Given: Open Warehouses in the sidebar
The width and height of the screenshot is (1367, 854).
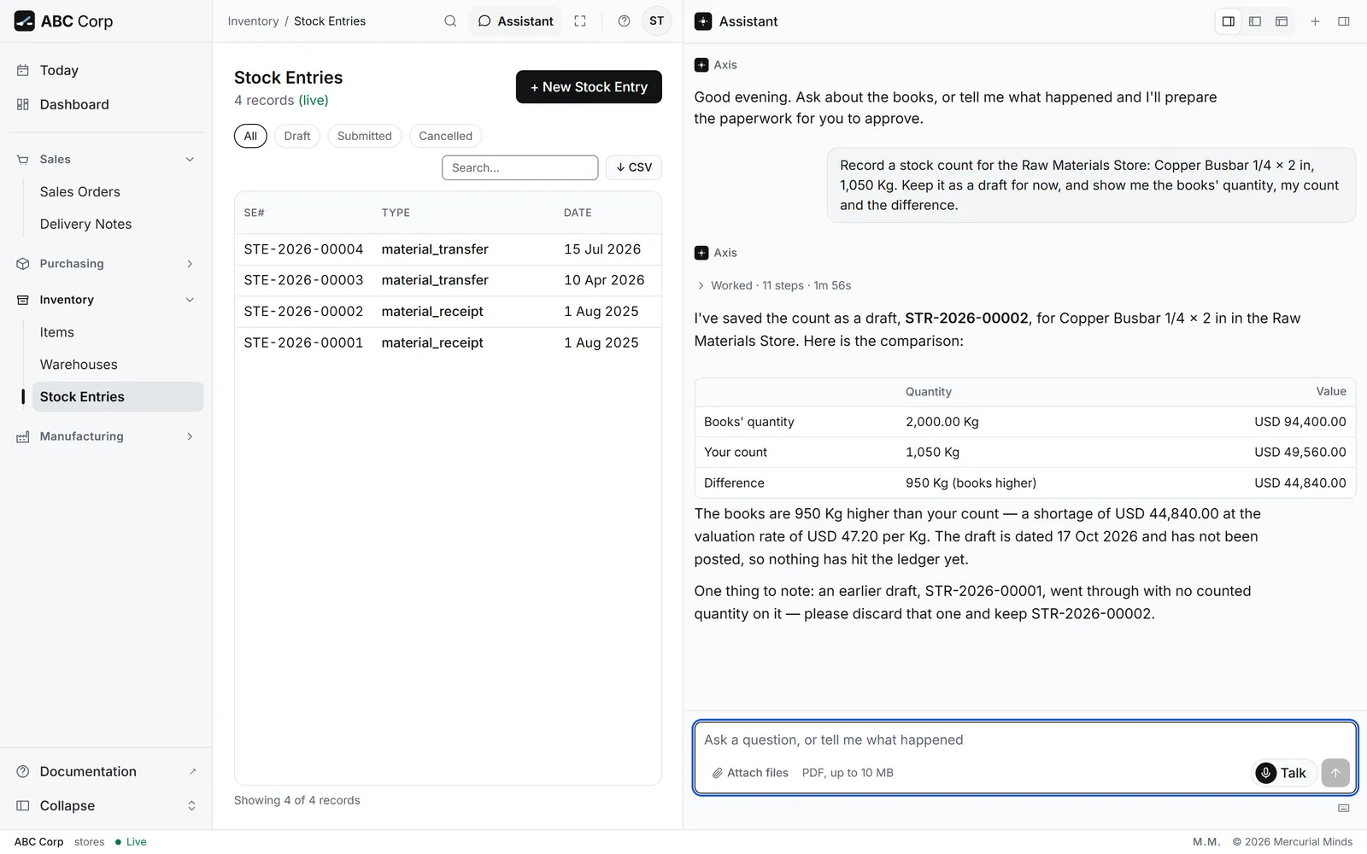Looking at the screenshot, I should click(x=79, y=365).
